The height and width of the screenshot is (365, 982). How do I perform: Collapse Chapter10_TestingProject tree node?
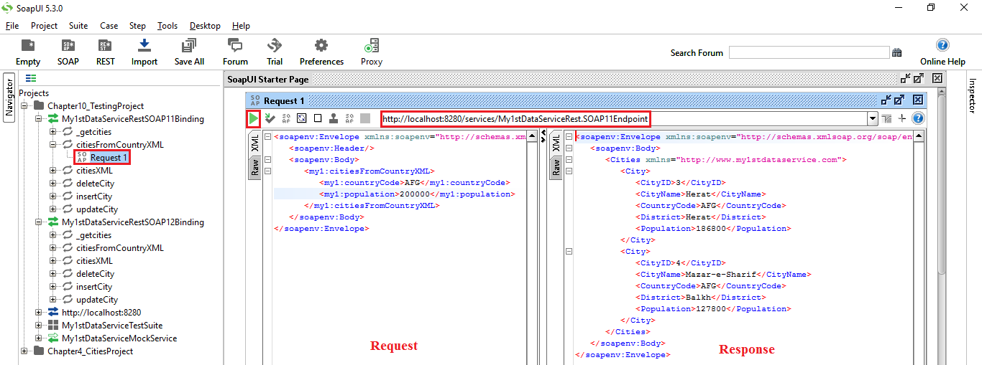[24, 106]
